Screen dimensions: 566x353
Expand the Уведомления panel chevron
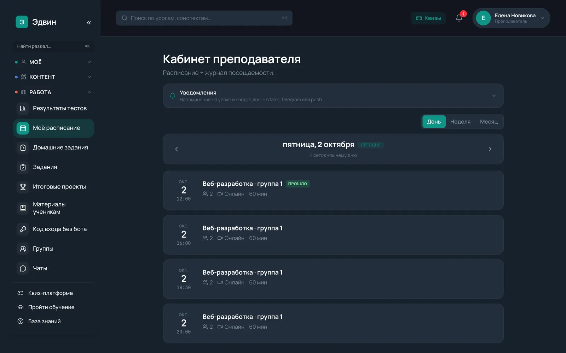494,96
